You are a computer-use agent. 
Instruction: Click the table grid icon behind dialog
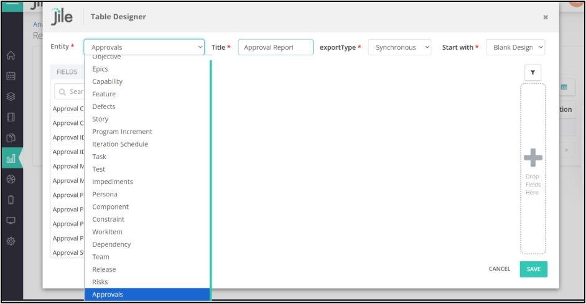click(564, 87)
